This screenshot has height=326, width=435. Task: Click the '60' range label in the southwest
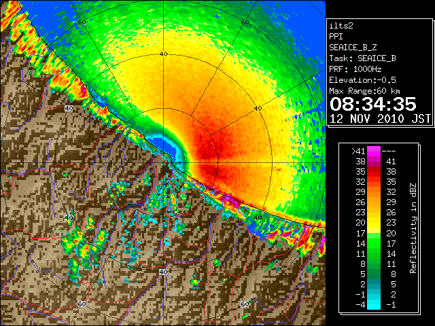tap(82, 304)
